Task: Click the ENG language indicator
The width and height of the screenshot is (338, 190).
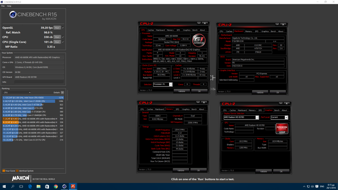Action: (x=322, y=186)
